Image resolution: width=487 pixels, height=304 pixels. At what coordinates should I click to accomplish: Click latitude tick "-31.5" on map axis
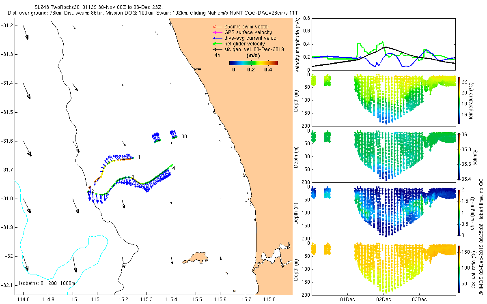[7, 112]
